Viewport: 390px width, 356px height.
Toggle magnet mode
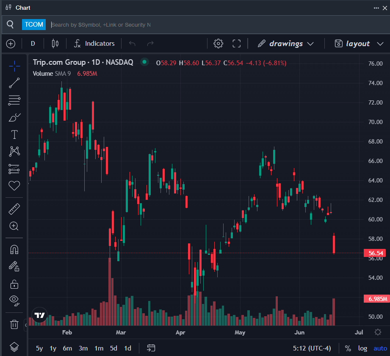[x=14, y=249]
